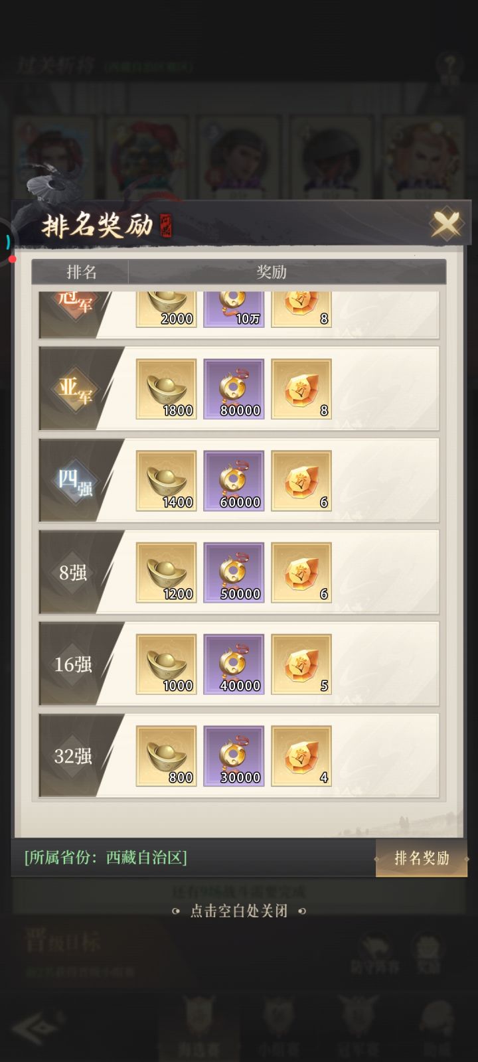Select the 1400 gold ingot in 四强 row
The height and width of the screenshot is (1062, 478).
click(166, 481)
